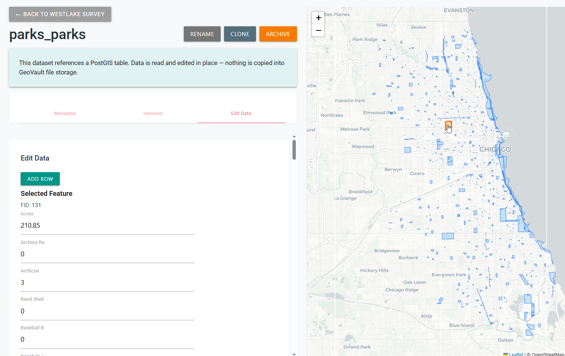Edit the Band Shell field
The height and width of the screenshot is (356, 565).
[108, 311]
